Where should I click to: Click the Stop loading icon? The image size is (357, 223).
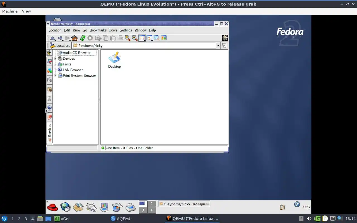click(x=90, y=38)
